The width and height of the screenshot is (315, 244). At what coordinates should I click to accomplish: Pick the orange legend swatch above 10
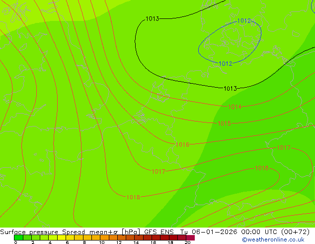click(104, 238)
